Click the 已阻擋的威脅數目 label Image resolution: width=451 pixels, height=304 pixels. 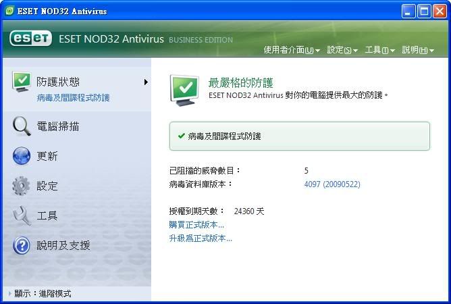click(205, 171)
